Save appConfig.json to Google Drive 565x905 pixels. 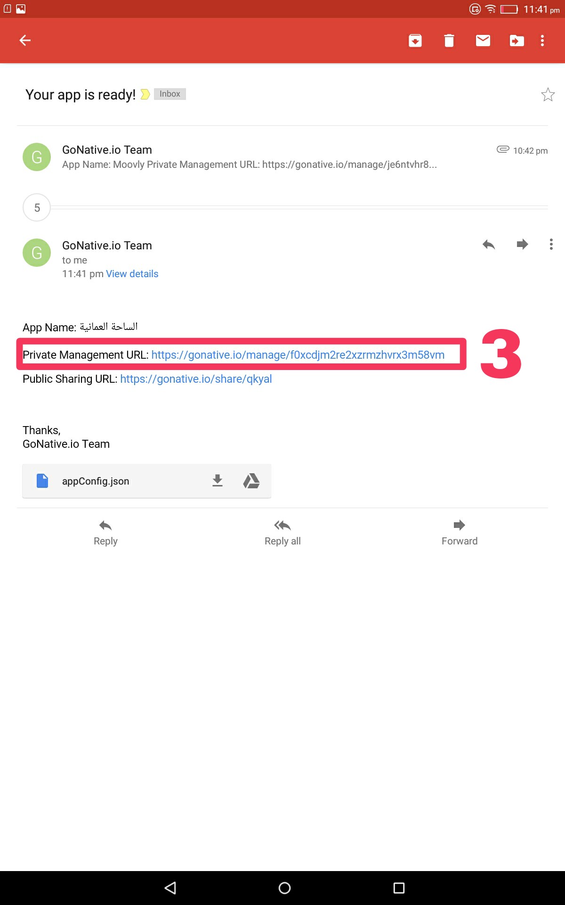[251, 481]
